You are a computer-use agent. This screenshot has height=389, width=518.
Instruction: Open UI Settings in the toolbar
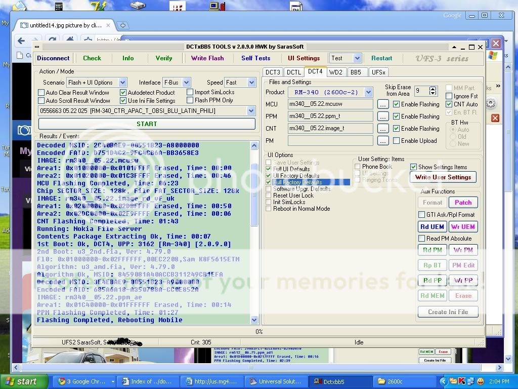coord(304,58)
